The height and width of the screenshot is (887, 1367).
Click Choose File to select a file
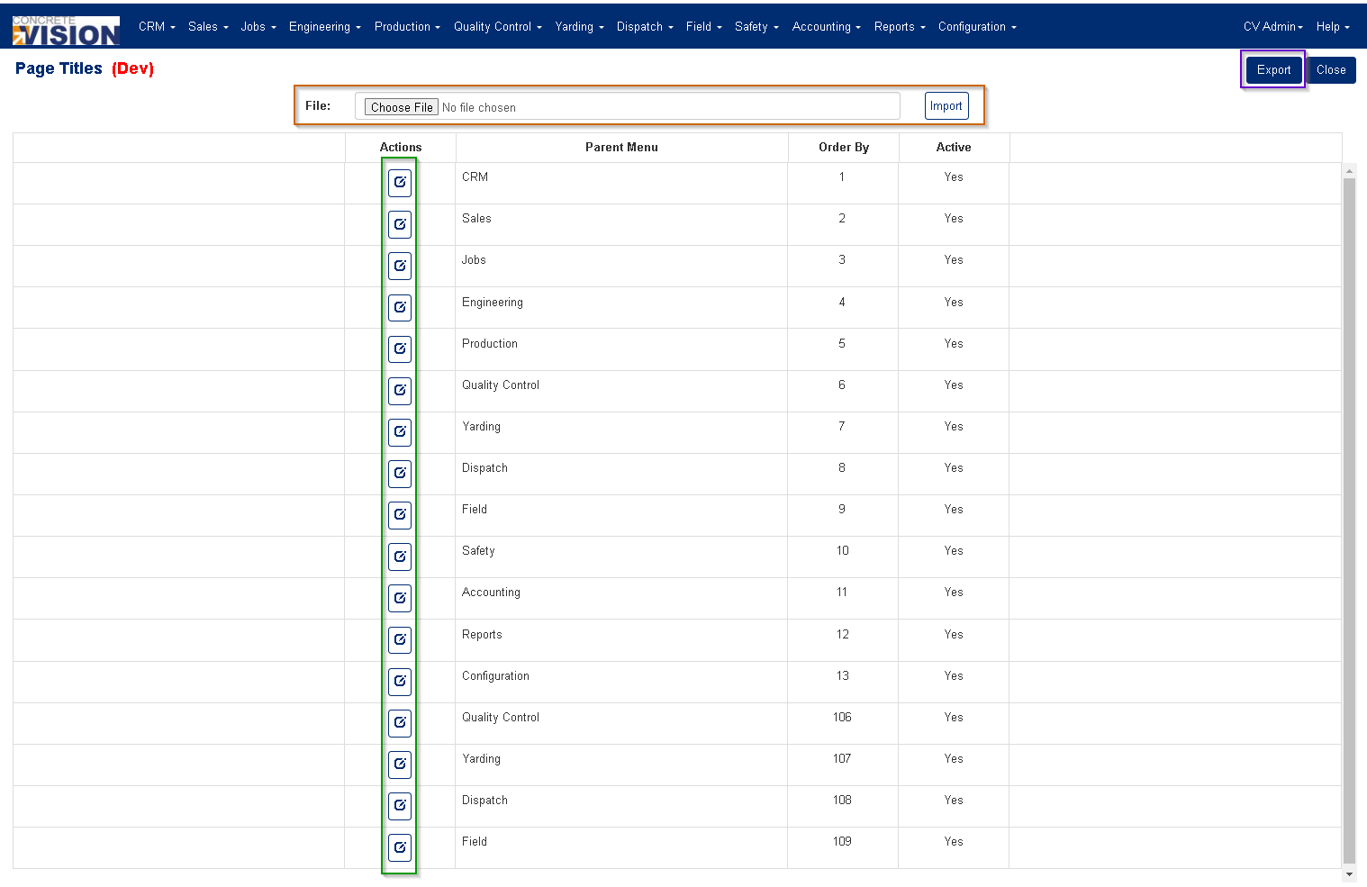tap(402, 107)
